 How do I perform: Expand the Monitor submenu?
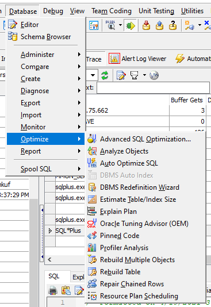[45, 127]
